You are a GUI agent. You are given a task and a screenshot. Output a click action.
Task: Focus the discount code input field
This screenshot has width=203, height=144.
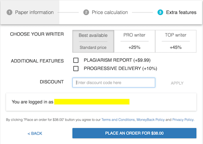(114, 83)
